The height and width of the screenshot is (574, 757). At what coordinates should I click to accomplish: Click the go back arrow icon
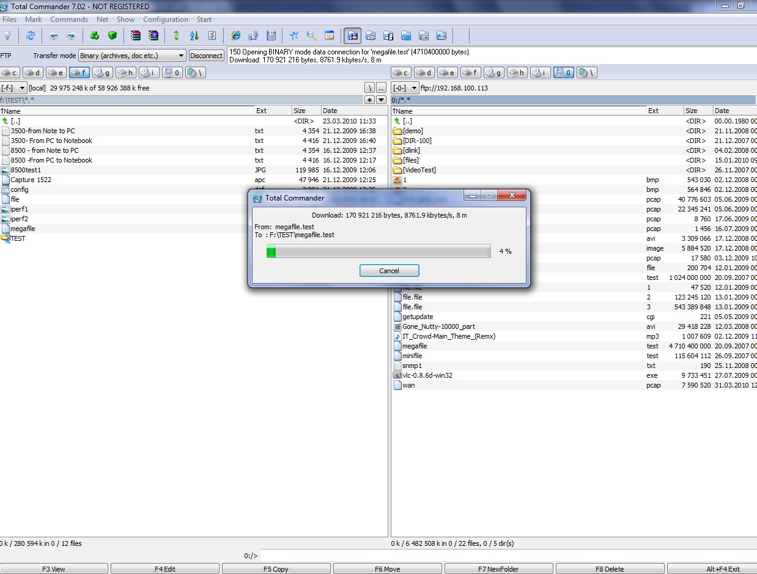[54, 35]
